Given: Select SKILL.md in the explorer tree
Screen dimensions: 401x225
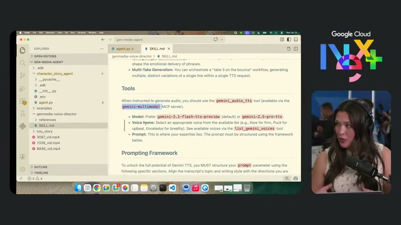Looking at the screenshot, I should pyautogui.click(x=46, y=126).
